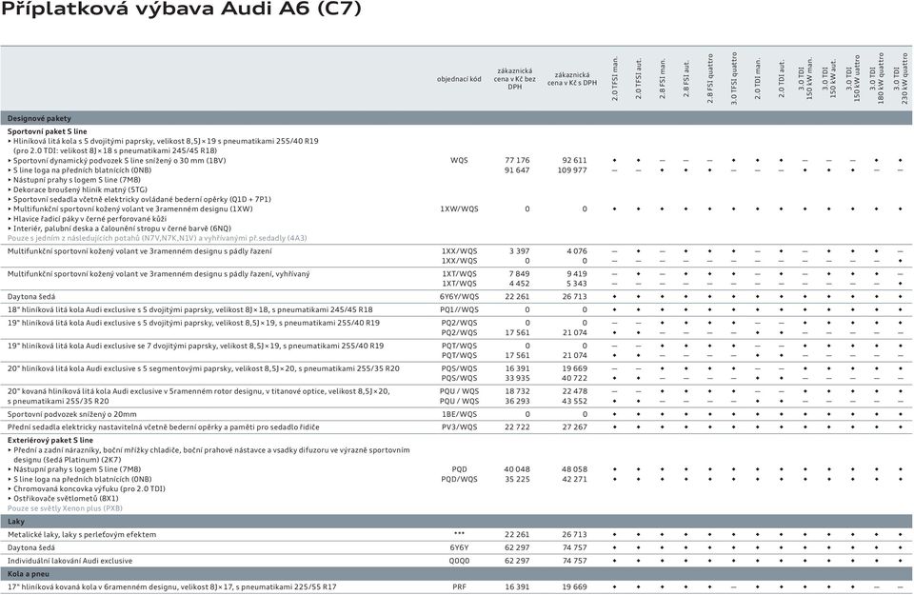Image resolution: width=914 pixels, height=595 pixels.
Task: Click the title "Příplatková výbava Audi A6 (C7)"
Action: click(181, 10)
